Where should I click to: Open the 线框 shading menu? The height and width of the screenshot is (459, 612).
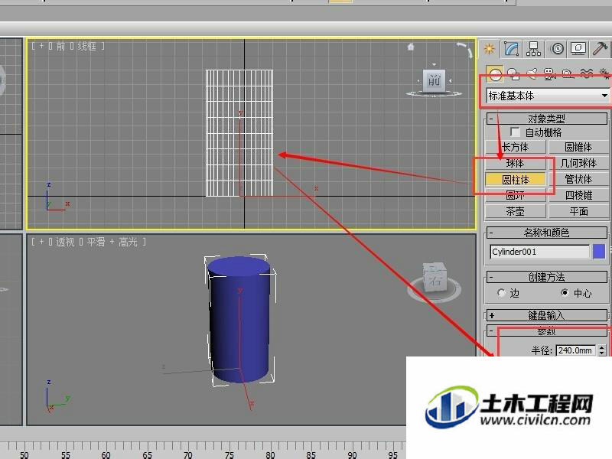click(x=86, y=46)
